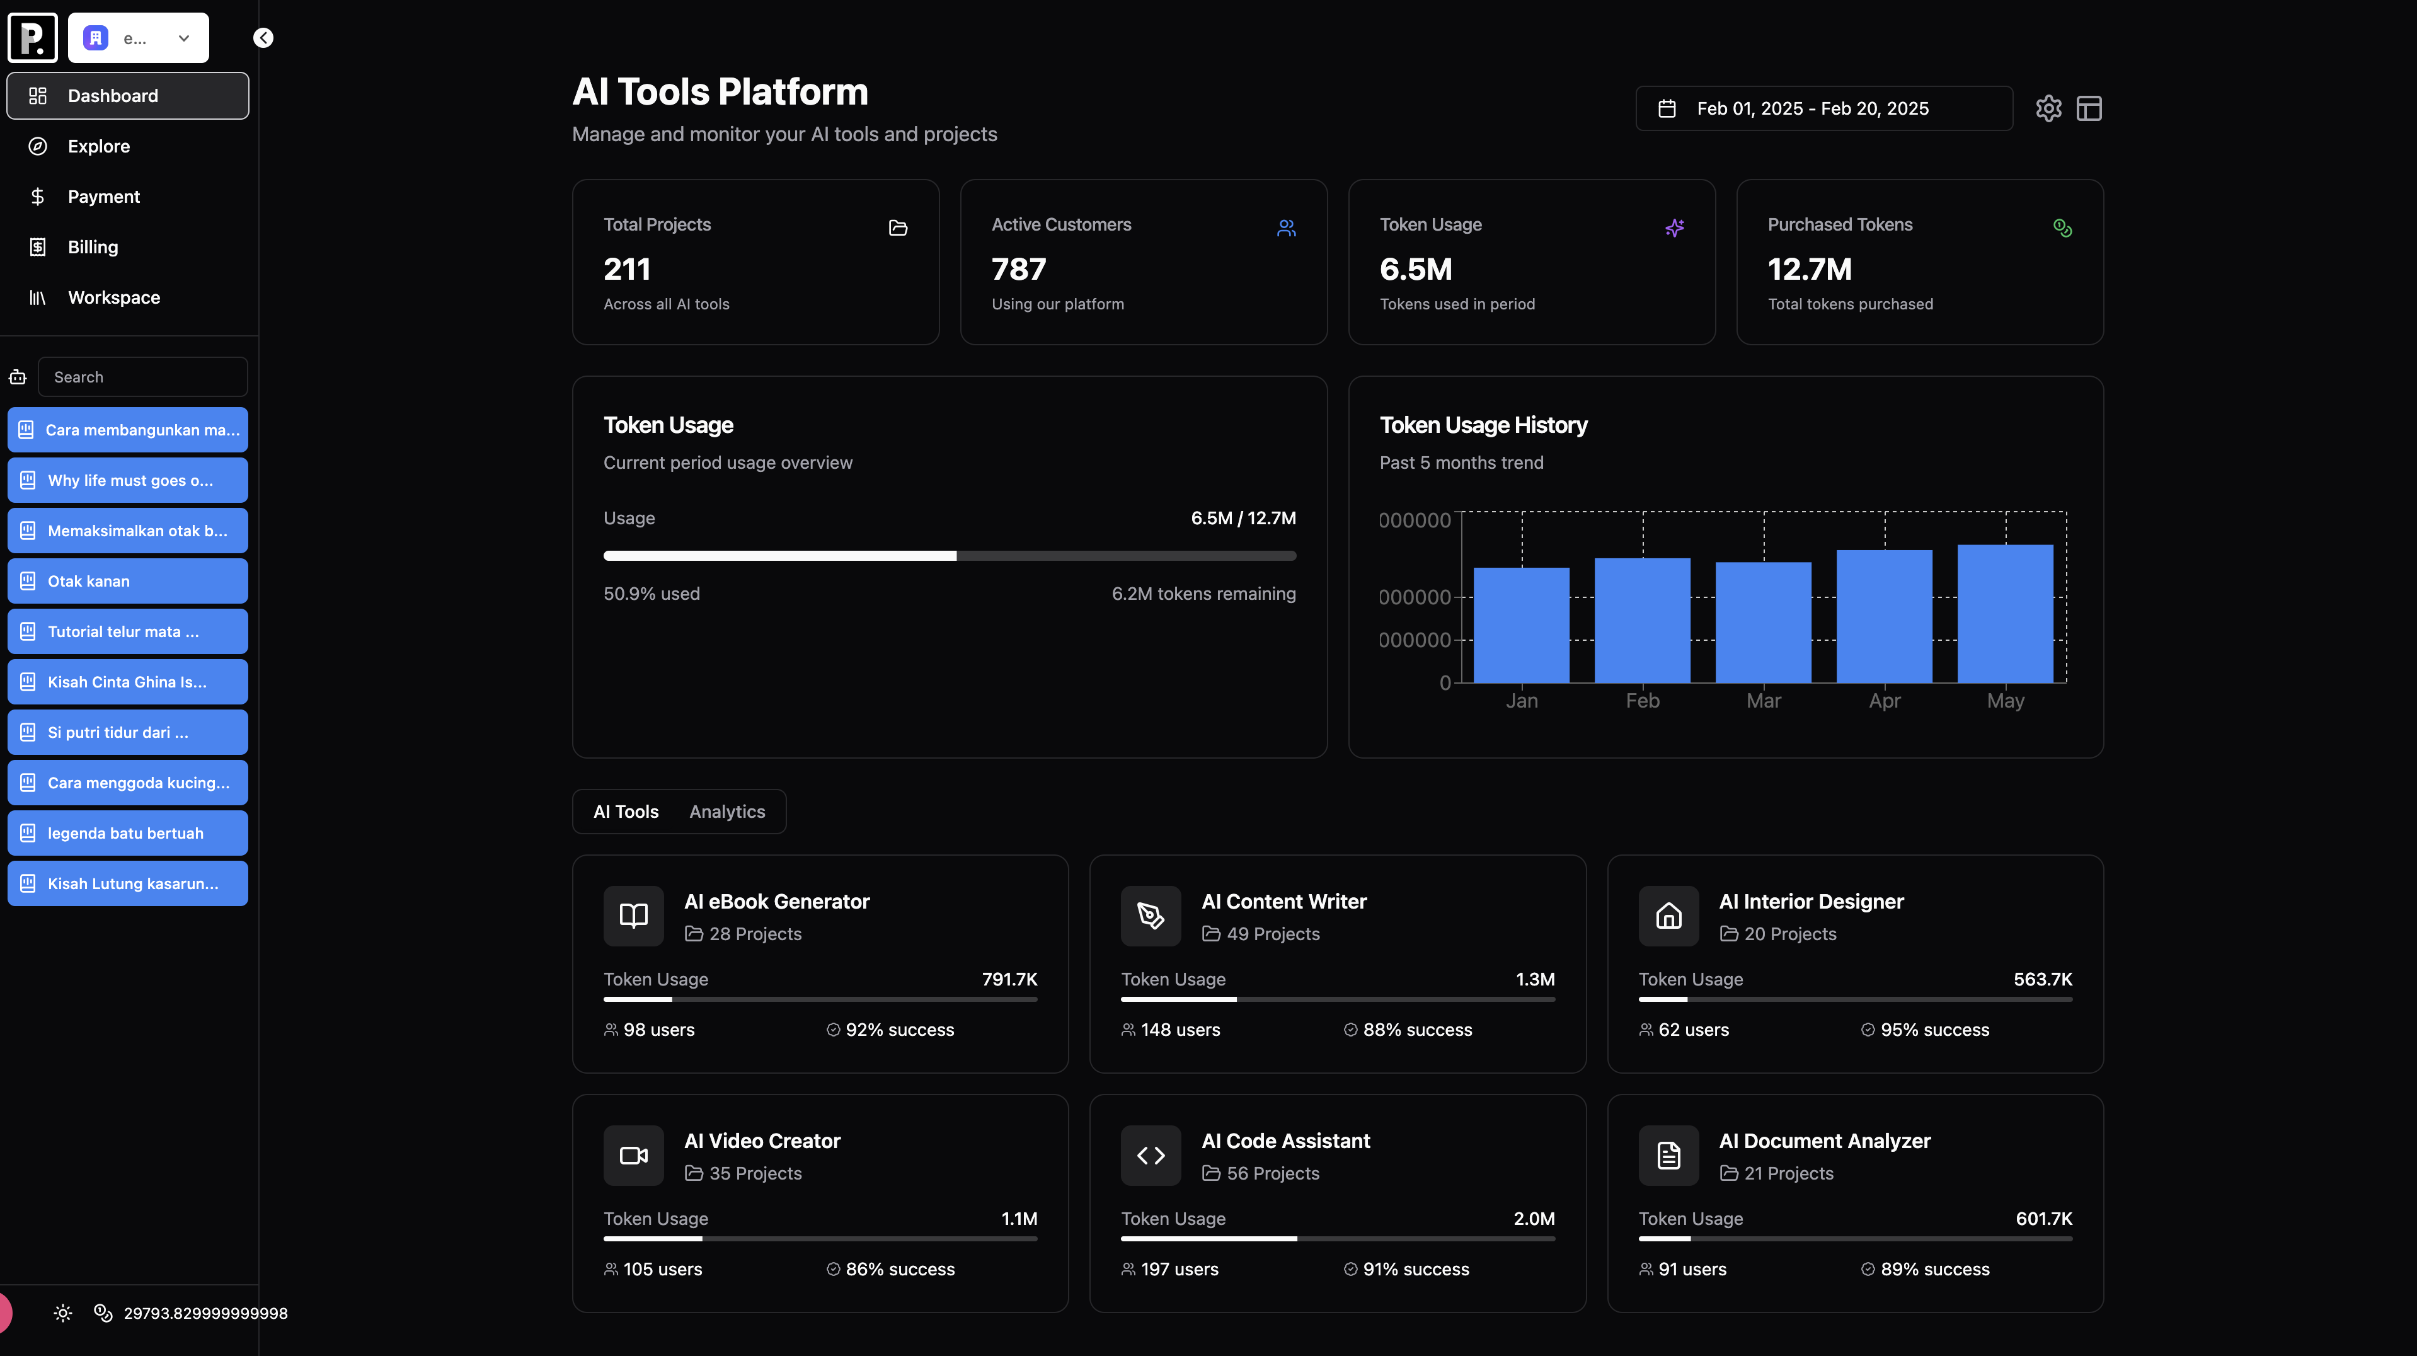Click the layout panel icon beside the gear
The height and width of the screenshot is (1356, 2417).
point(2089,109)
